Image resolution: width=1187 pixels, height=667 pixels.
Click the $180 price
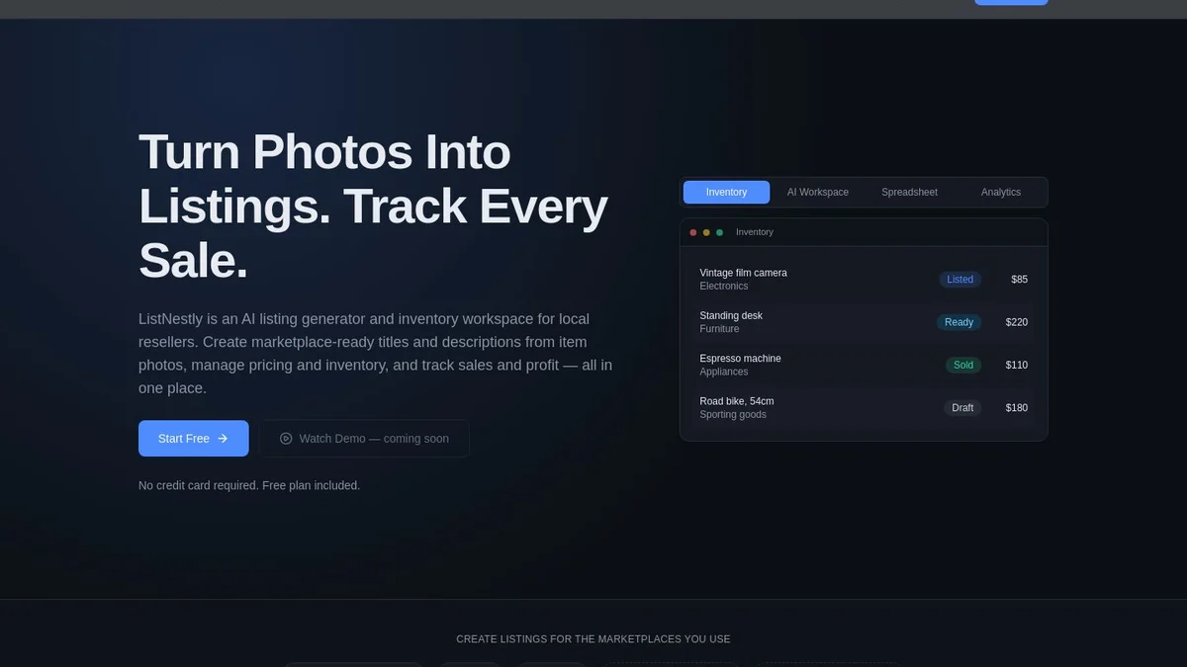(x=1017, y=408)
